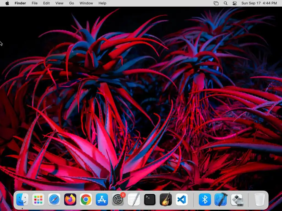Launch GarageBand from the Dock
This screenshot has height=211, width=282.
tap(166, 199)
